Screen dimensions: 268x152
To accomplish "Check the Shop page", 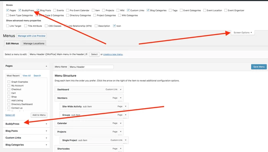I will click(9, 97).
